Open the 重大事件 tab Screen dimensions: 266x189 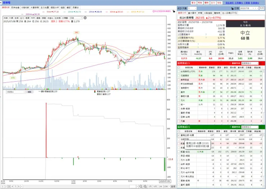point(192,13)
